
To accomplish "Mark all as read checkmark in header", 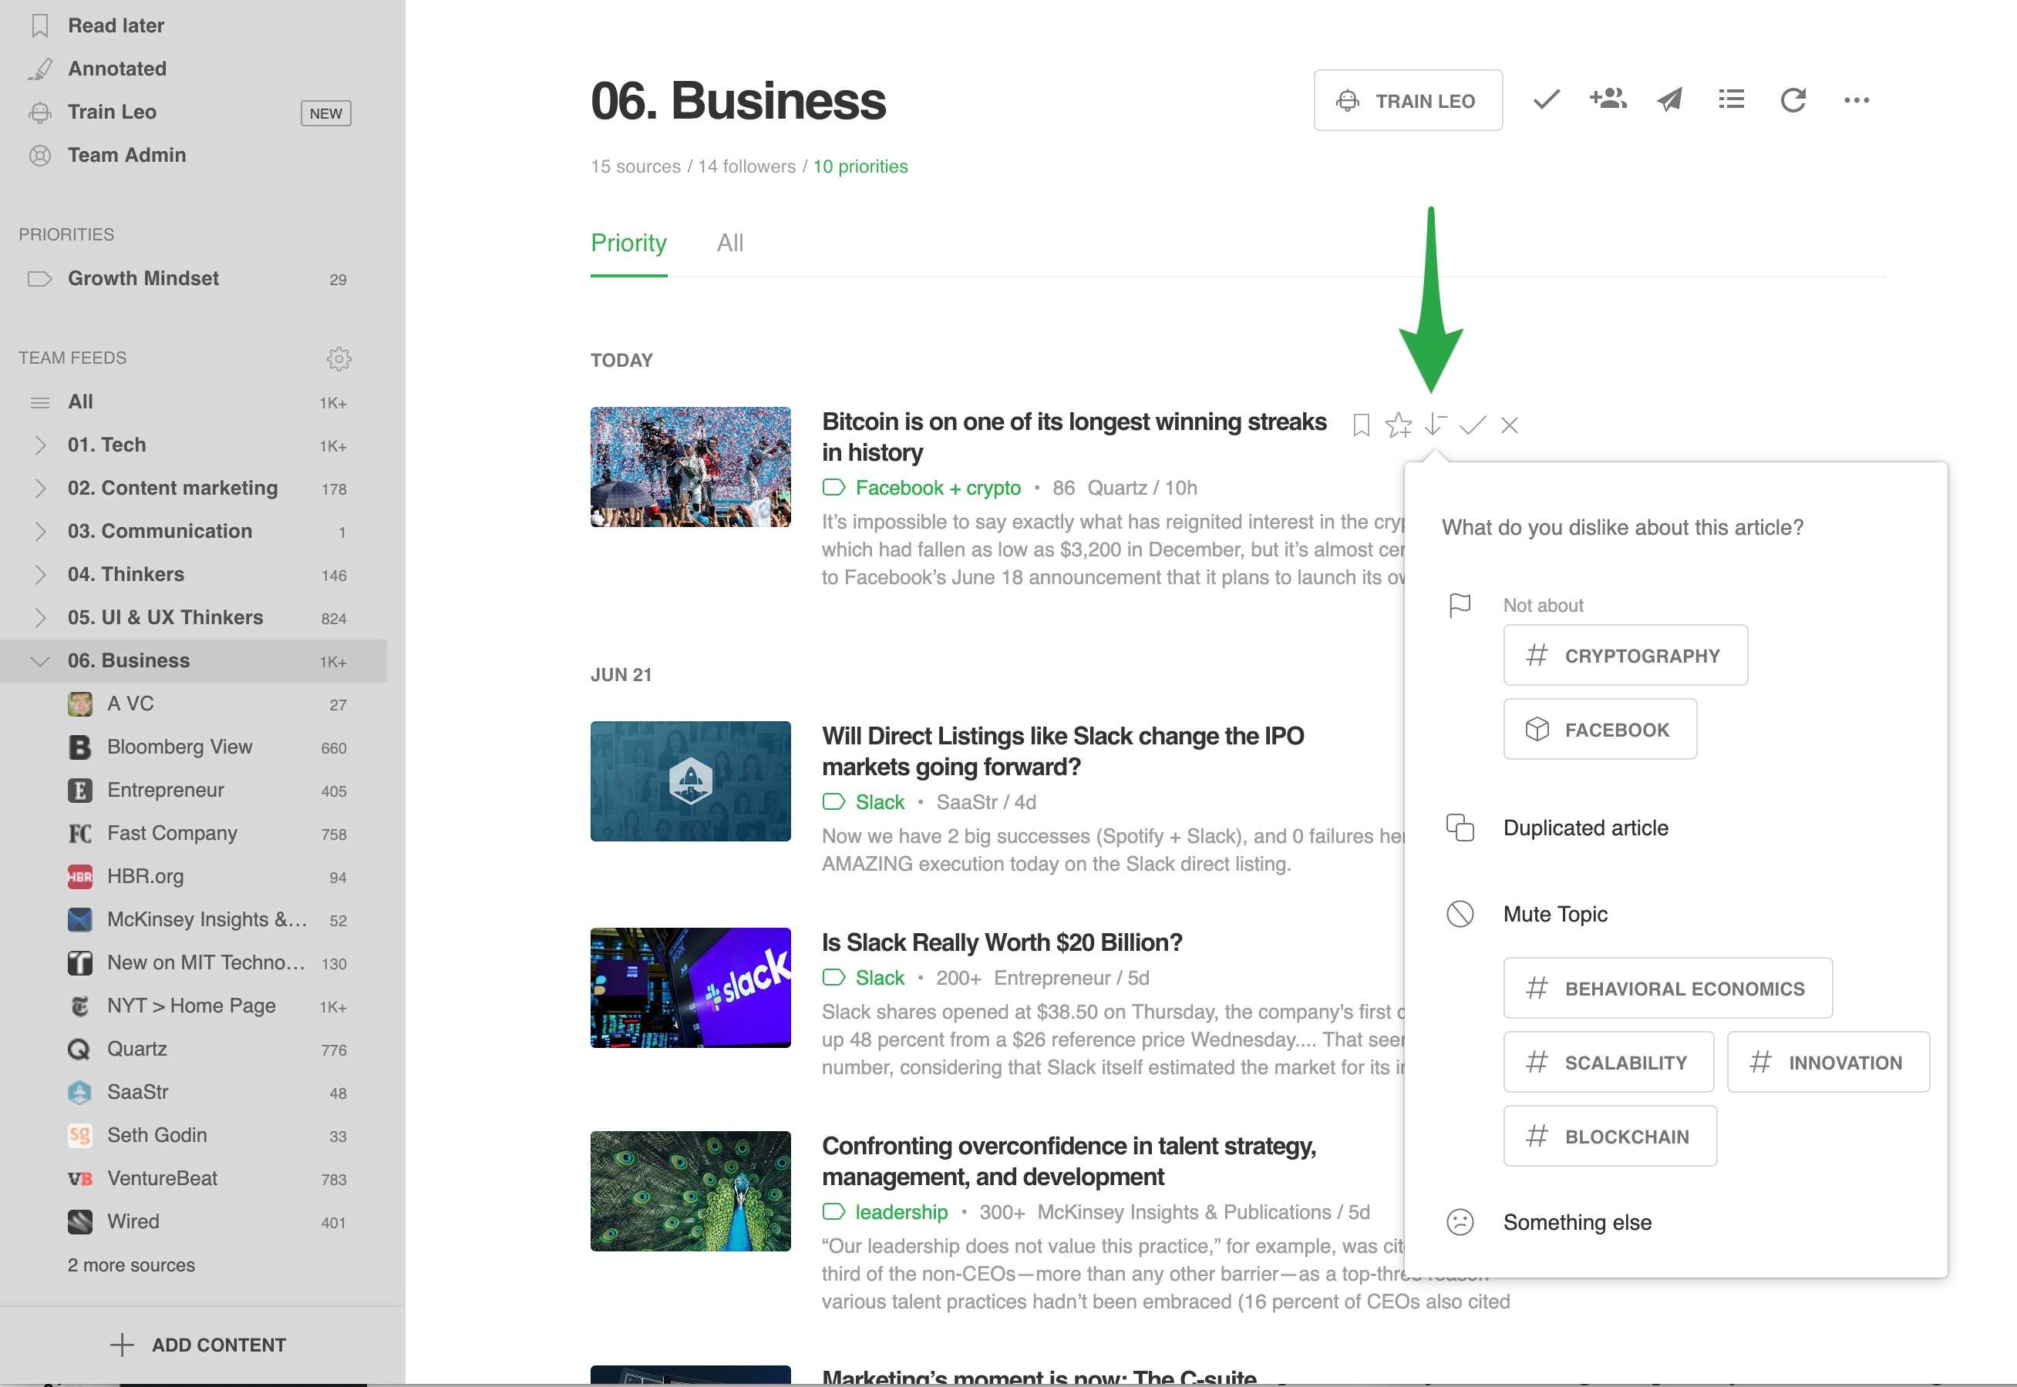I will click(1546, 100).
